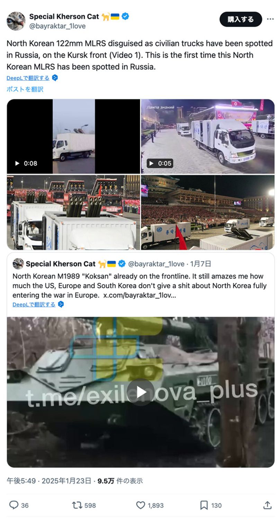Play the 0:05 parade truck video
Screen dimensions: 277x520
click(208, 136)
